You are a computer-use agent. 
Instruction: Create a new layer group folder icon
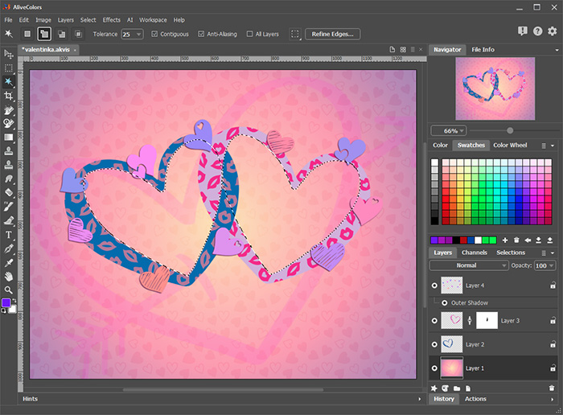tap(457, 388)
